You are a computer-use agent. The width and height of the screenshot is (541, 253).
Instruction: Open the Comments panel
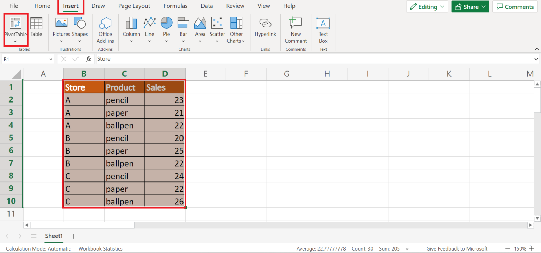515,6
